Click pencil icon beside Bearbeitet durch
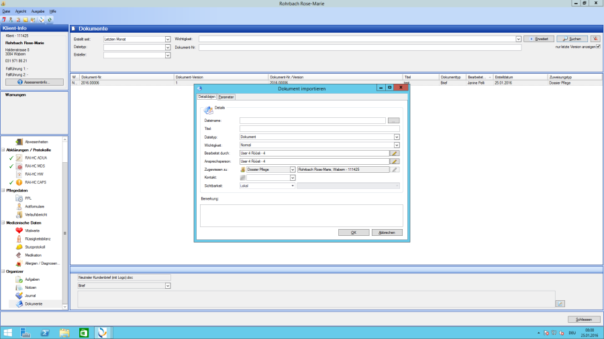Screen dimensions: 604x339 point(395,153)
